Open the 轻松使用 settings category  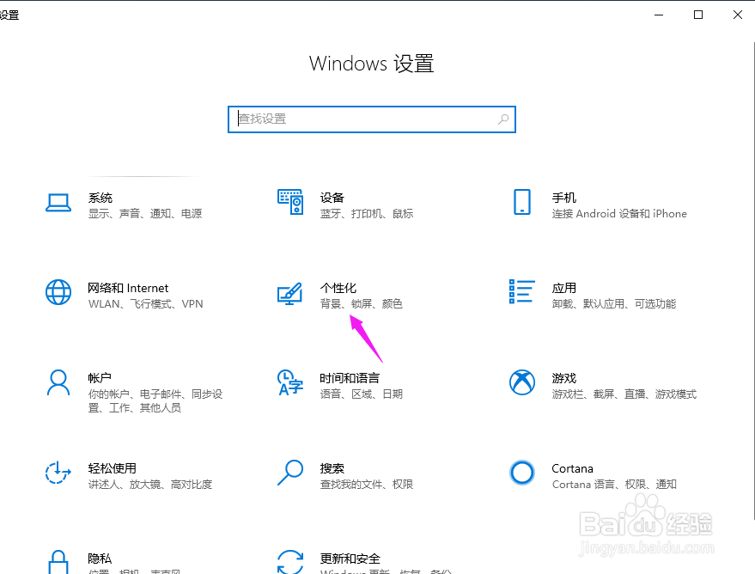pos(113,468)
